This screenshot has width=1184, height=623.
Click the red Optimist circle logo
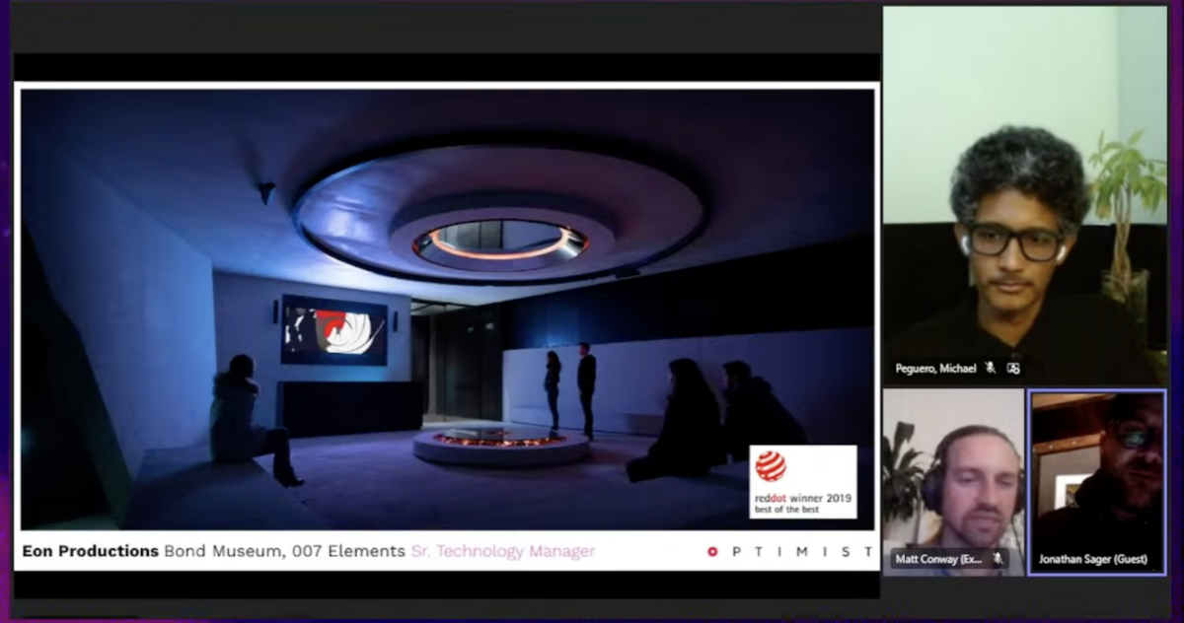tap(712, 551)
